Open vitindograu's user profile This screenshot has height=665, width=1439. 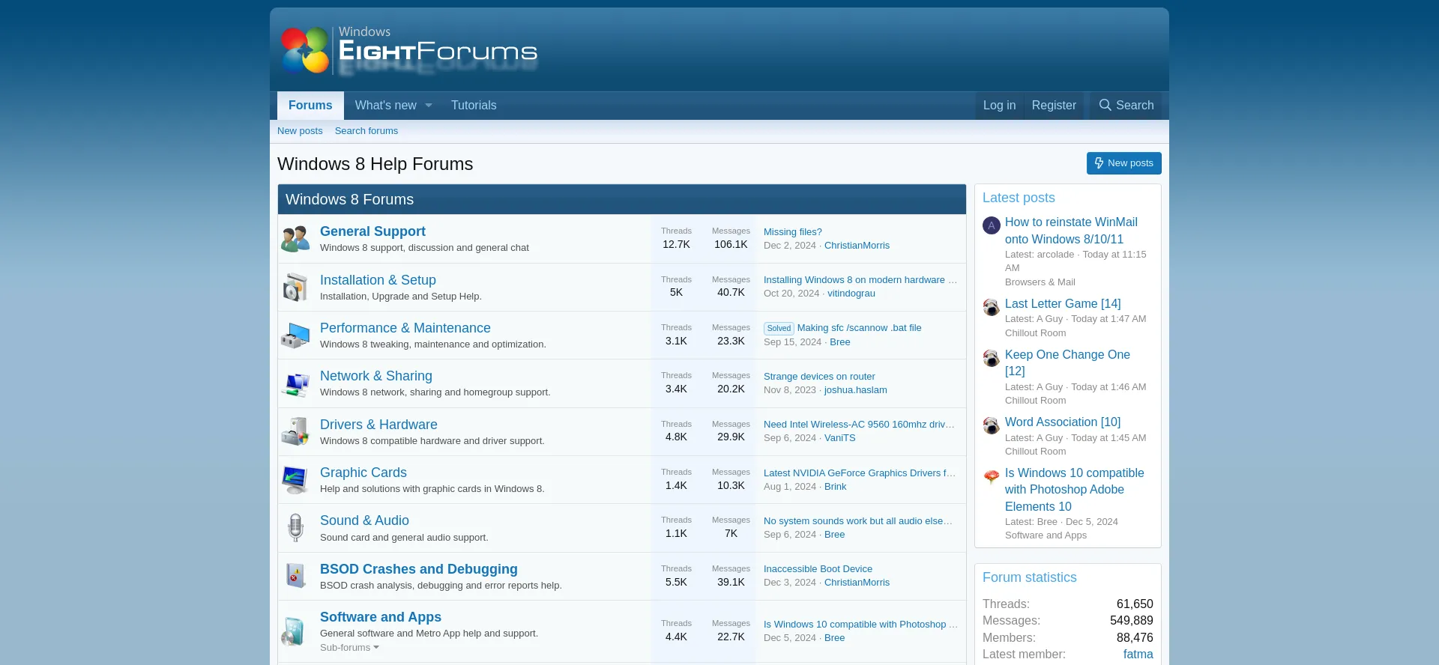coord(851,294)
